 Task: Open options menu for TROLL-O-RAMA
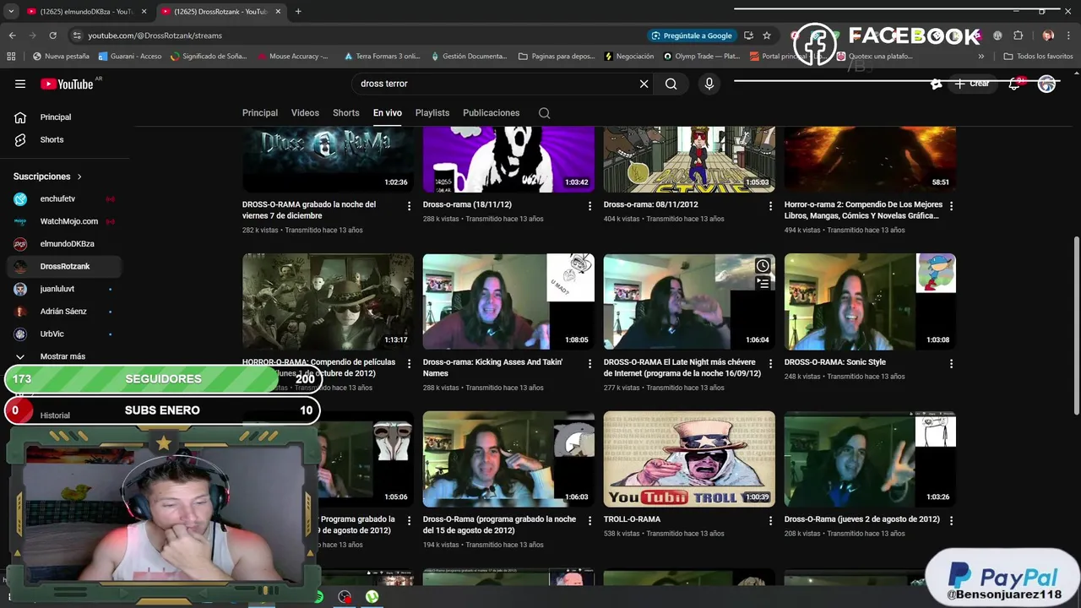pyautogui.click(x=770, y=521)
